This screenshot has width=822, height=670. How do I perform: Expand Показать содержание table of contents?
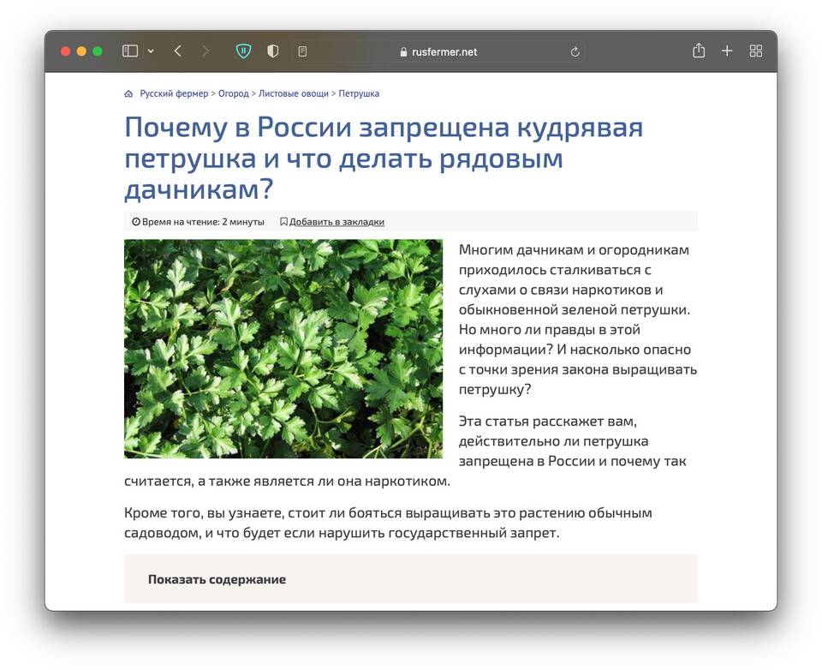(217, 579)
